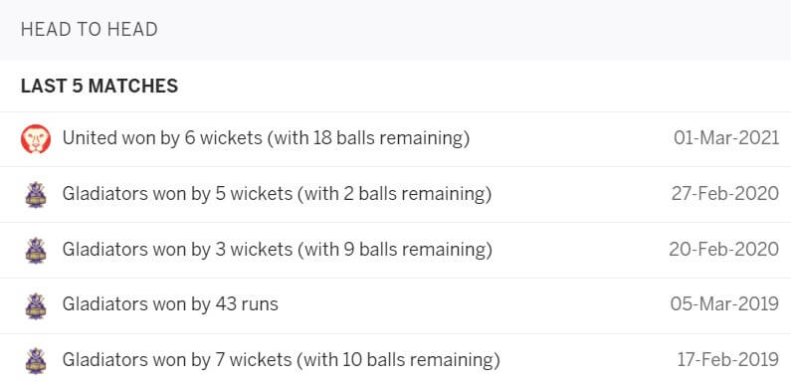The image size is (791, 386).
Task: Click the Gladiators logo beside 3 wickets result
Action: (35, 250)
